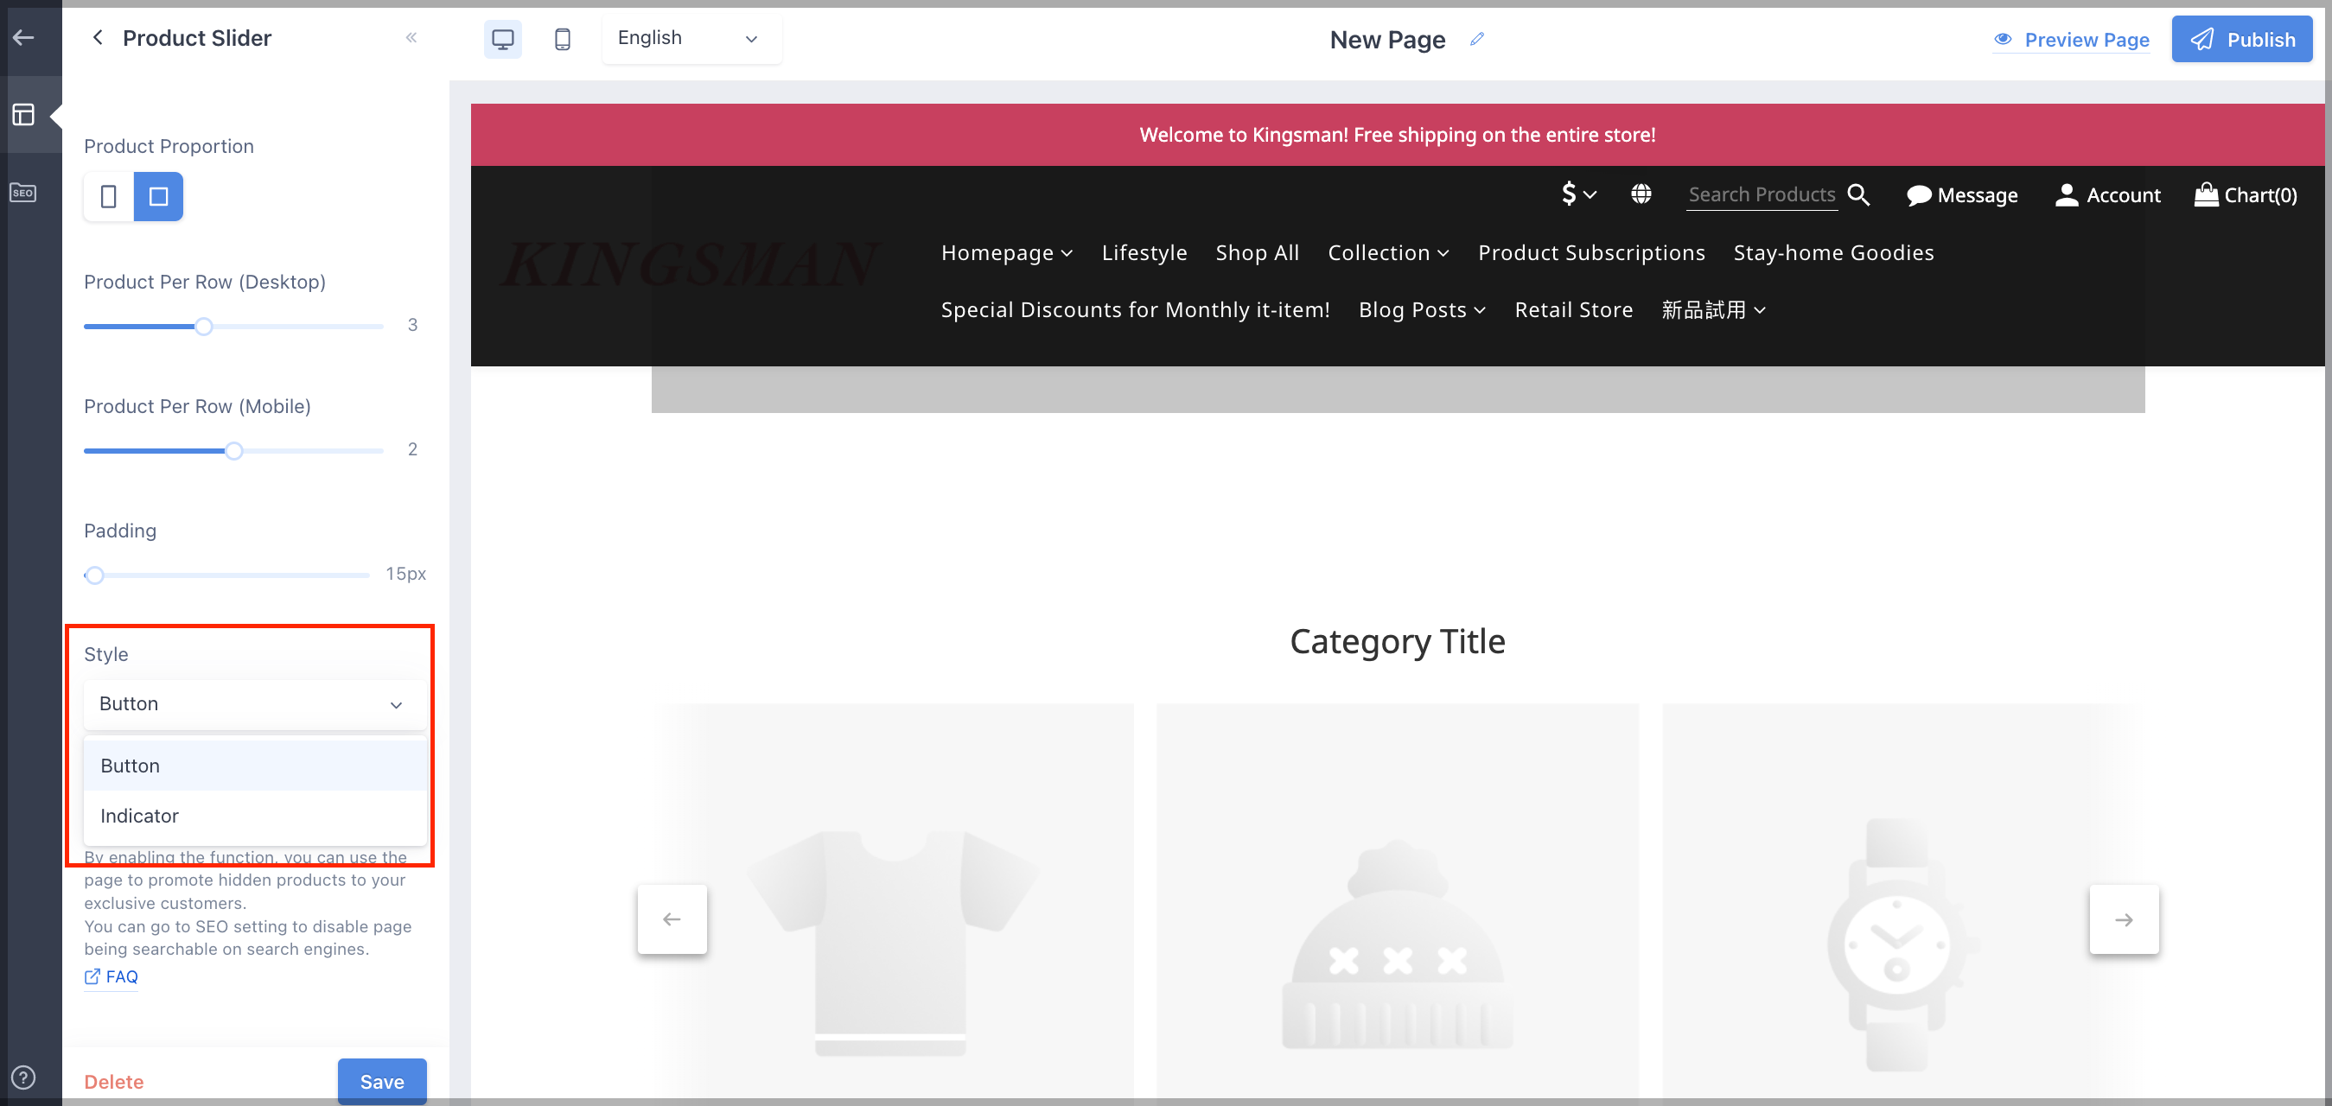Expand the Homepage menu
Screen dimensions: 2332x1106
[1007, 252]
